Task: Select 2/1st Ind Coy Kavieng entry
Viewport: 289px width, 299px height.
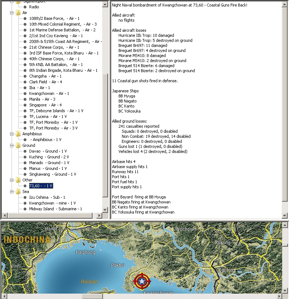Action: pyautogui.click(x=56, y=36)
